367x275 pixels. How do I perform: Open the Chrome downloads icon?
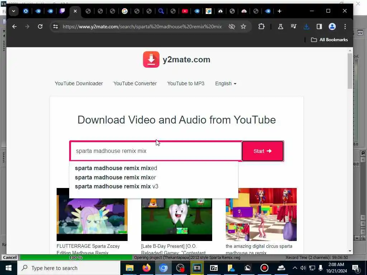click(306, 26)
